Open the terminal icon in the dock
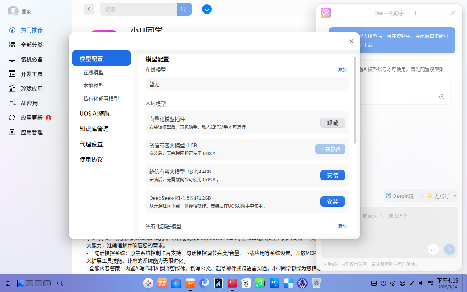Image resolution: width=467 pixels, height=292 pixels. click(232, 283)
